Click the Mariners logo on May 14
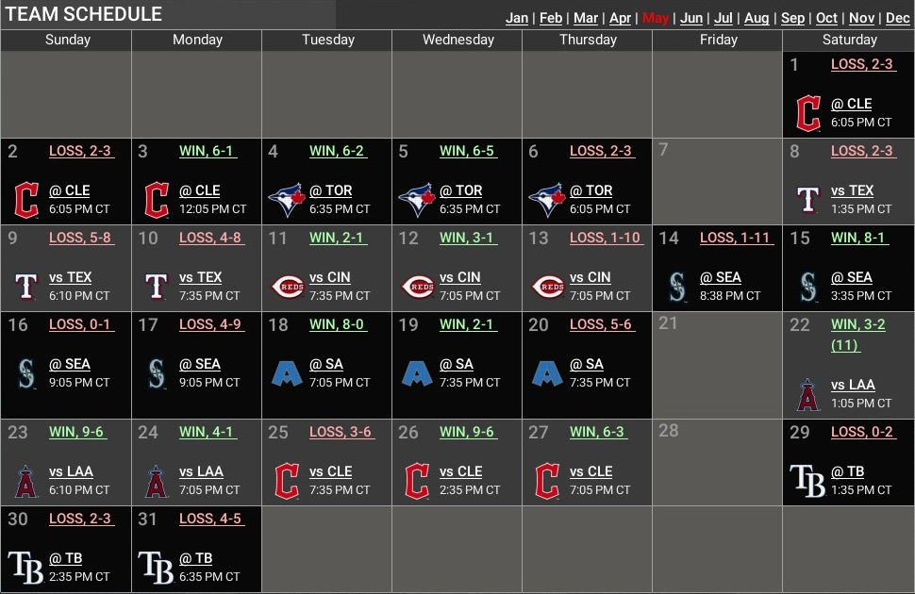 pyautogui.click(x=676, y=287)
